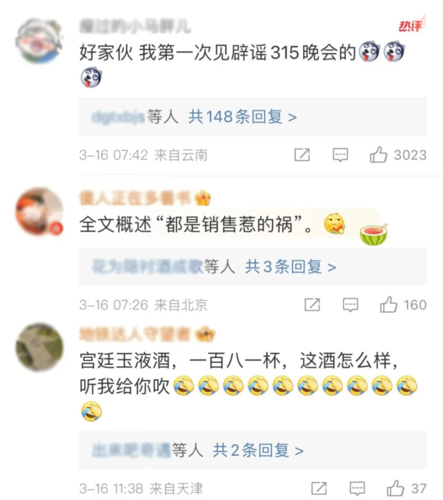
Task: Tap the watermelon sticker emoji
Action: click(x=374, y=234)
